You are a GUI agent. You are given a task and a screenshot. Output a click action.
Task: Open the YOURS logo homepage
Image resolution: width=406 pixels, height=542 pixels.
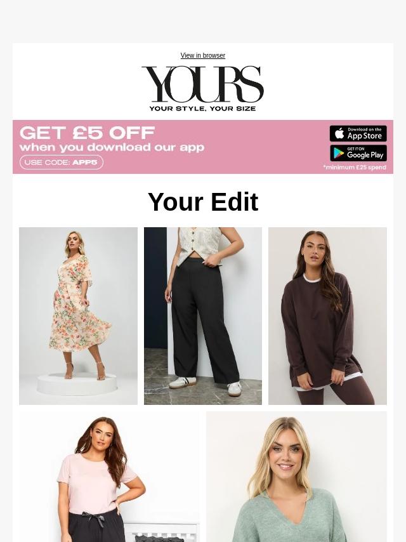coord(203,88)
